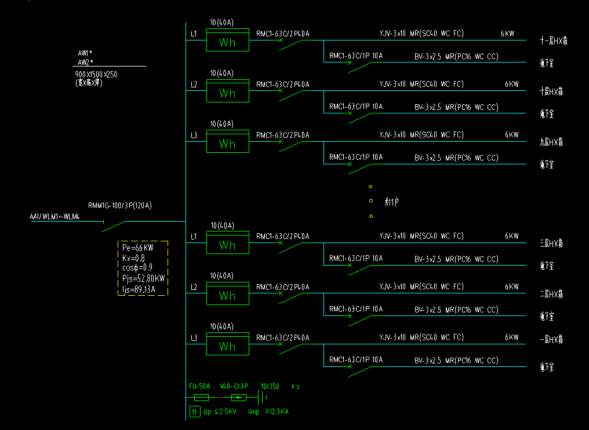Select the Wh meter on the 十一层HX箱 circuit

(228, 40)
